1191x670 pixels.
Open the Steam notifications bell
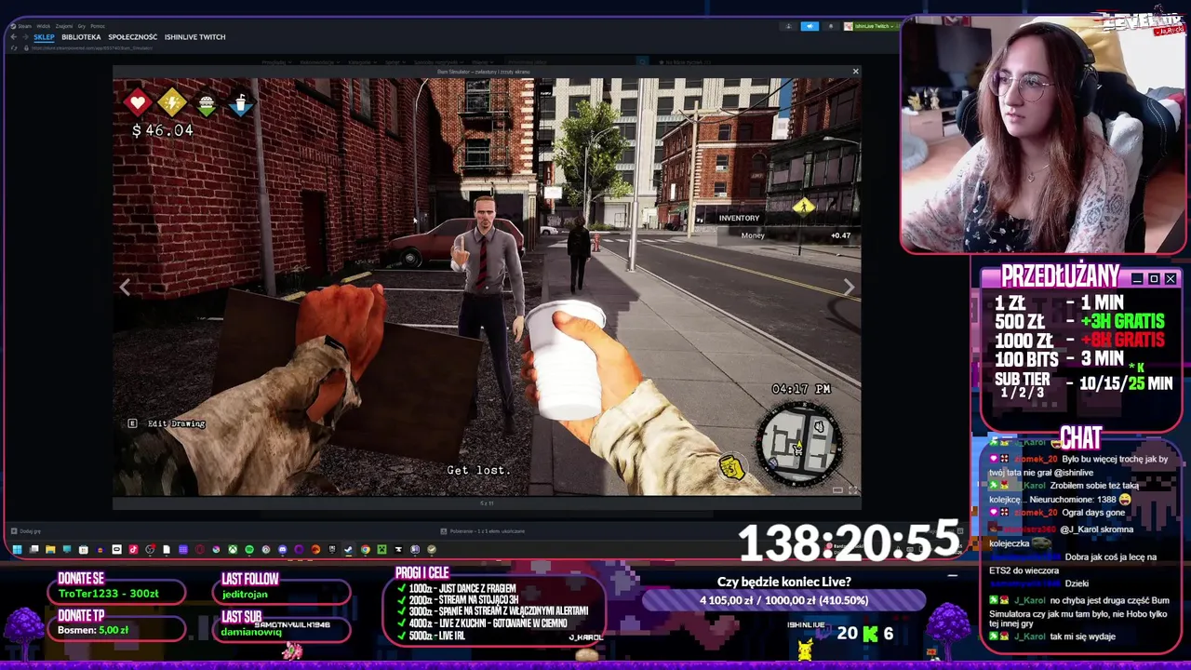pos(831,26)
